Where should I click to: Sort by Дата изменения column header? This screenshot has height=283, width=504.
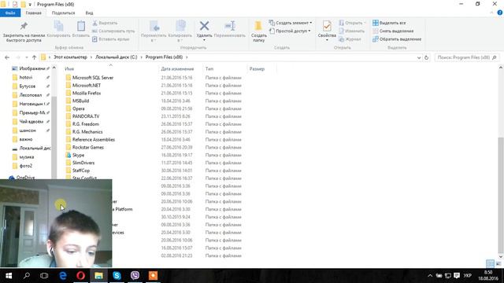(x=180, y=68)
